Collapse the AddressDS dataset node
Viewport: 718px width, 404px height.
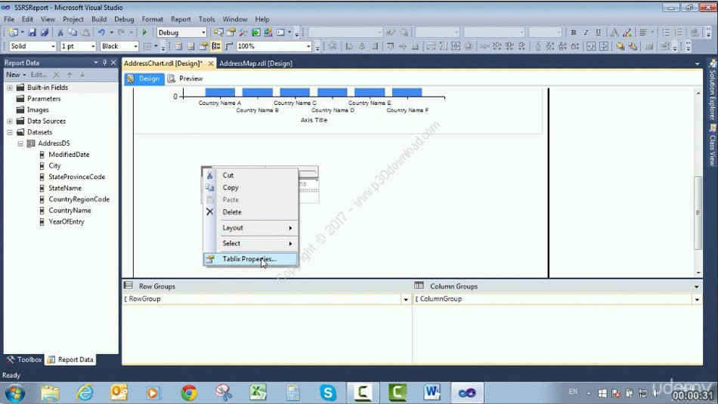[20, 143]
